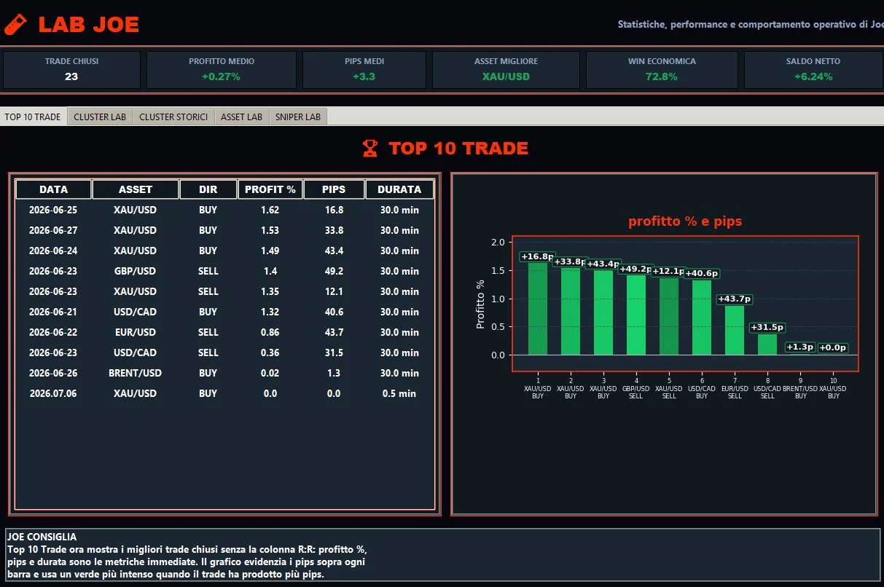This screenshot has width=884, height=587.
Task: Select the 2026-06-21 date cell
Action: click(x=53, y=312)
